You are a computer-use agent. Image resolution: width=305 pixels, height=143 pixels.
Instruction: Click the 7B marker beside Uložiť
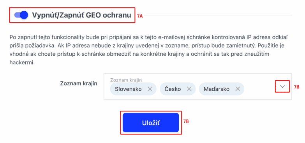coord(186,121)
